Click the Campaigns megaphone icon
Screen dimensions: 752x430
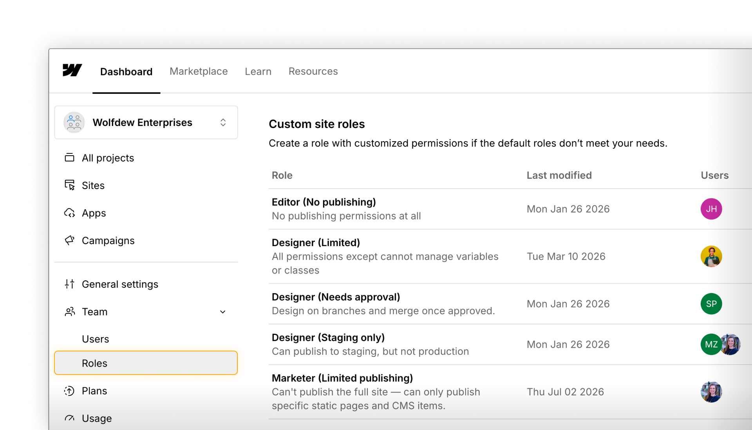coord(69,240)
